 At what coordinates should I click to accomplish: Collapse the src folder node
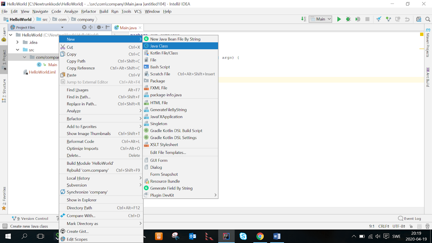[x=18, y=50]
